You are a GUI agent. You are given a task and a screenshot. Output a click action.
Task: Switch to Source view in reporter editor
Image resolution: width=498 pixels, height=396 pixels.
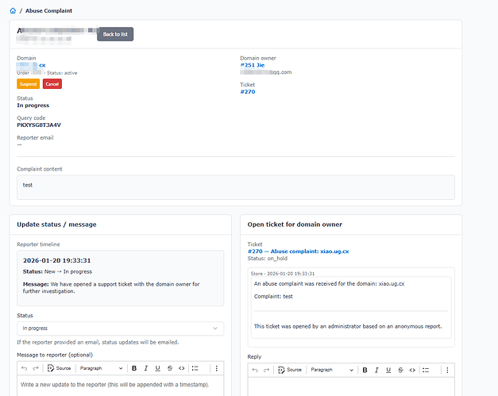(x=59, y=368)
